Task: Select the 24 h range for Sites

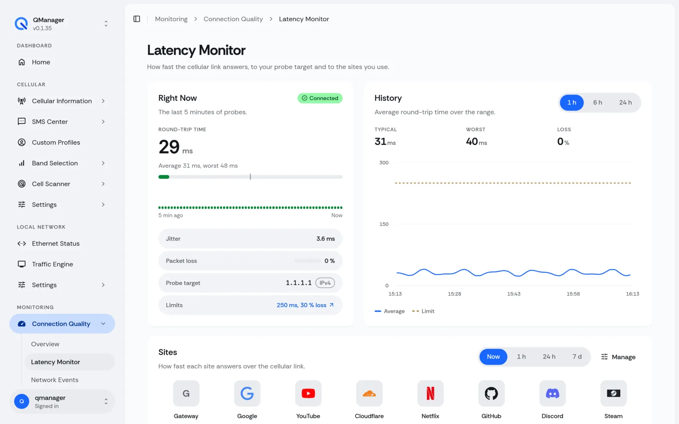Action: pyautogui.click(x=549, y=357)
